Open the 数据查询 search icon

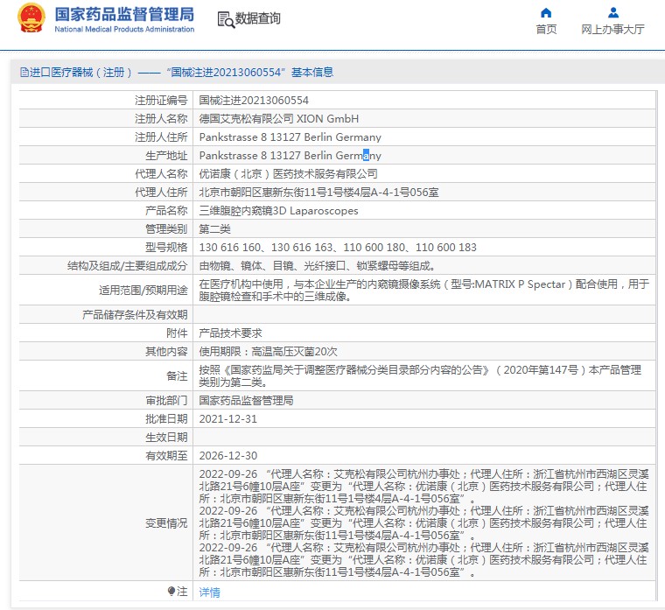point(226,19)
